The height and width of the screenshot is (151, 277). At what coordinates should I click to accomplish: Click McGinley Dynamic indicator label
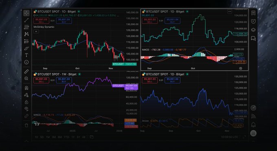click(x=44, y=27)
